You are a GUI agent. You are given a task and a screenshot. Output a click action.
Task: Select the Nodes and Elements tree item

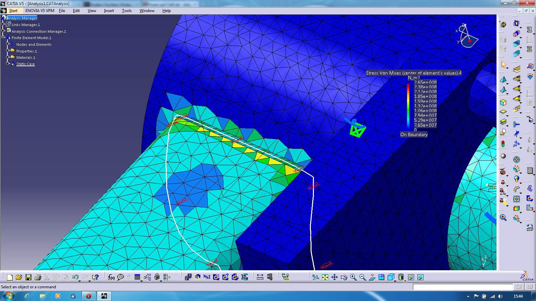tap(34, 44)
